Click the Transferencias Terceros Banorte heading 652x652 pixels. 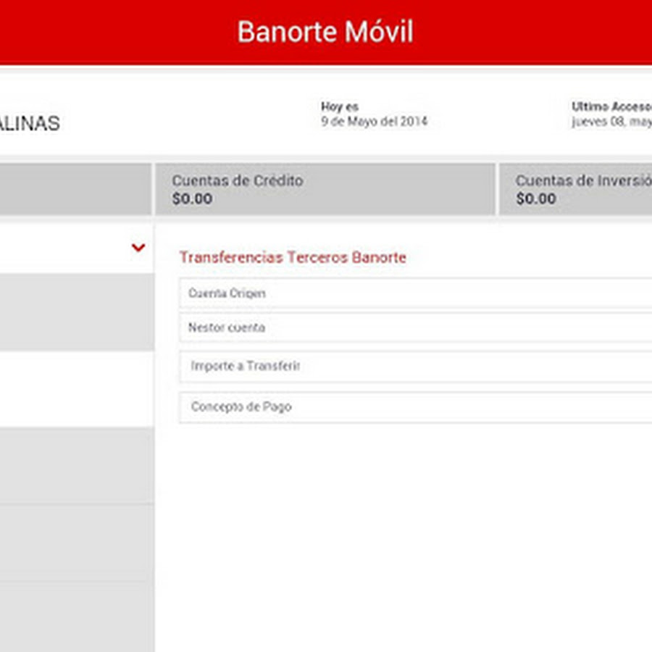[x=293, y=257]
